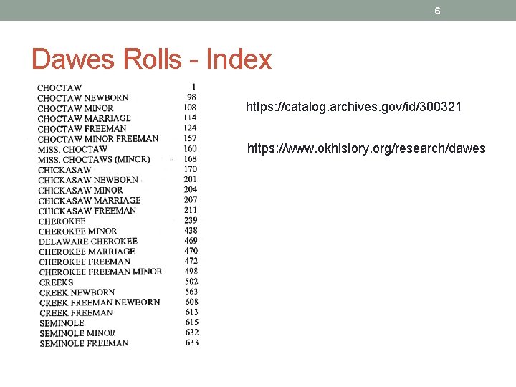Click page number 608
The height and width of the screenshot is (387, 516).
click(x=191, y=302)
